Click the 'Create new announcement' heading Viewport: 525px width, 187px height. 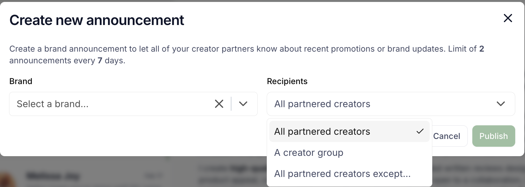97,20
